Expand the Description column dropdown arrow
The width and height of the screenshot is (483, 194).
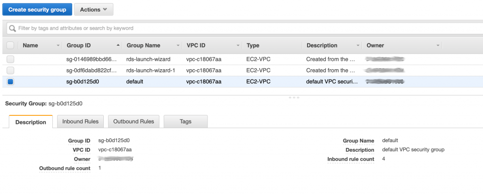pos(358,46)
